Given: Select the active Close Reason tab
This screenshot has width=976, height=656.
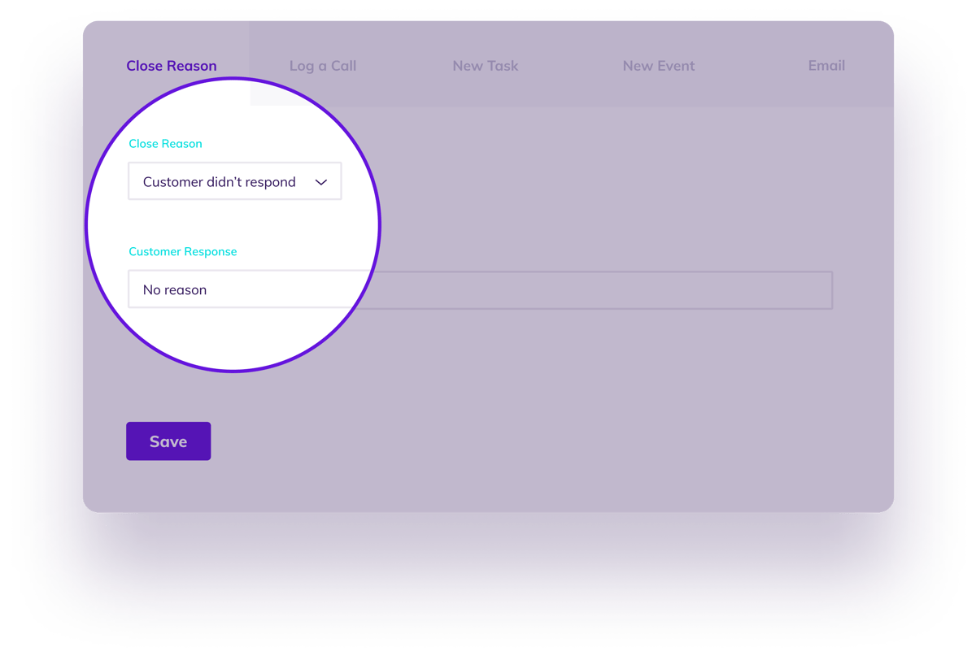Looking at the screenshot, I should (171, 66).
